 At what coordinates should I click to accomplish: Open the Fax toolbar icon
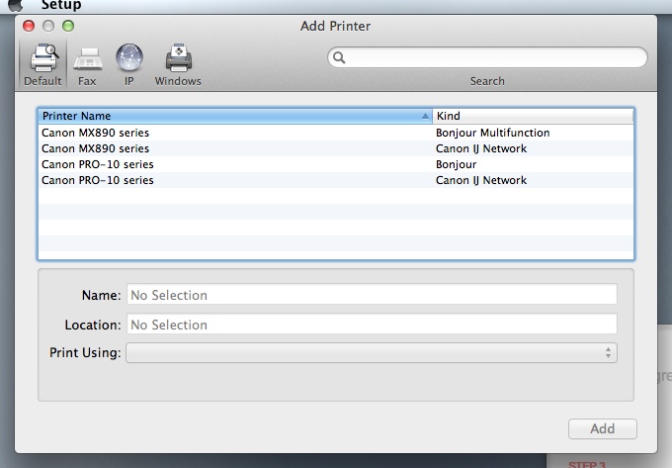(x=87, y=61)
